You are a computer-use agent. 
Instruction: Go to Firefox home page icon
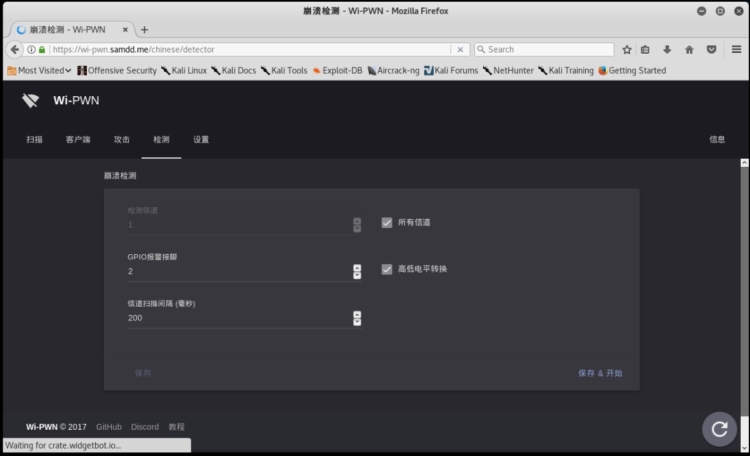[x=689, y=49]
